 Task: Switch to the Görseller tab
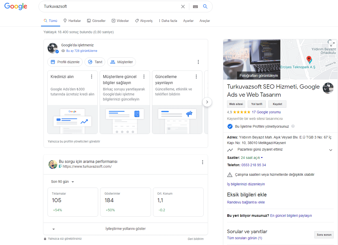coord(96,21)
